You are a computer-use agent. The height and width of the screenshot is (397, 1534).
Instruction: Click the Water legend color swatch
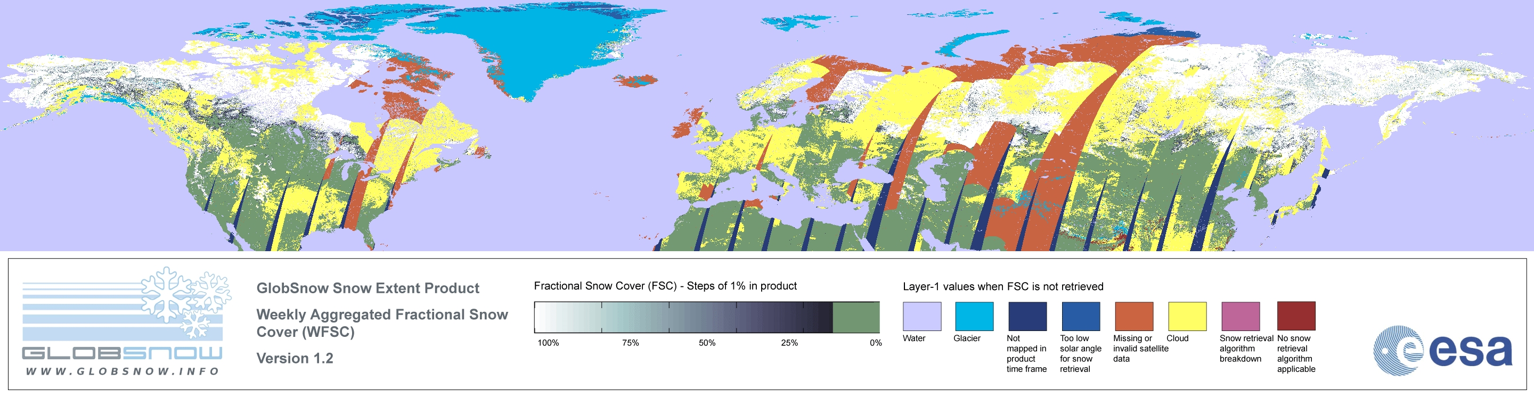(922, 316)
